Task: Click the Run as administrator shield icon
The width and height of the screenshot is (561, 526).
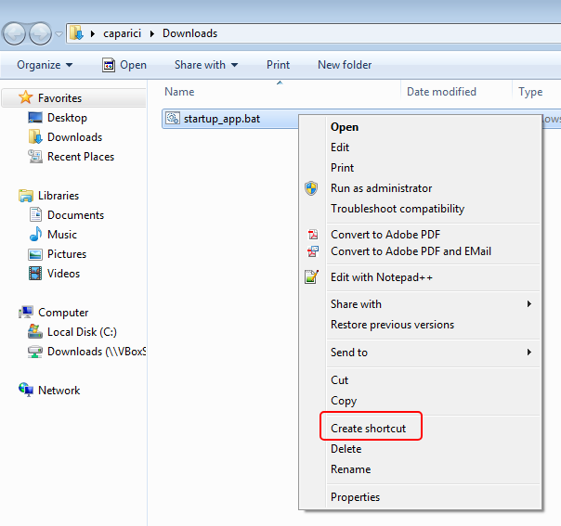Action: (x=311, y=188)
